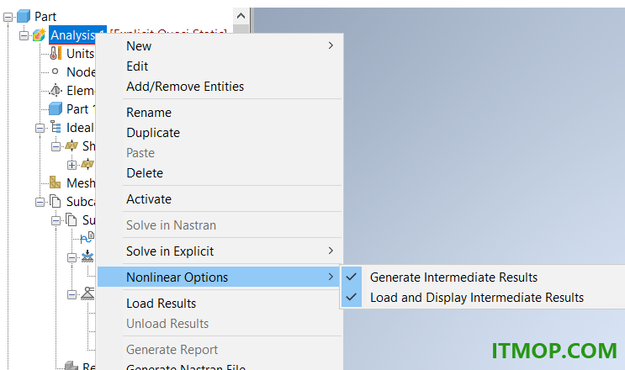Image resolution: width=625 pixels, height=370 pixels.
Task: Select the Analysis 1 tree label
Action: (77, 35)
